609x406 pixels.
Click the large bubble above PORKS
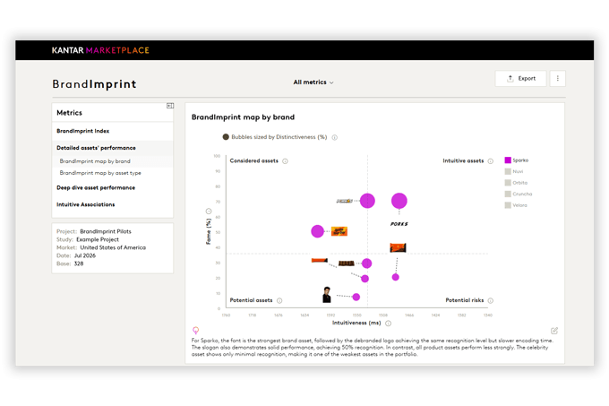(x=399, y=201)
